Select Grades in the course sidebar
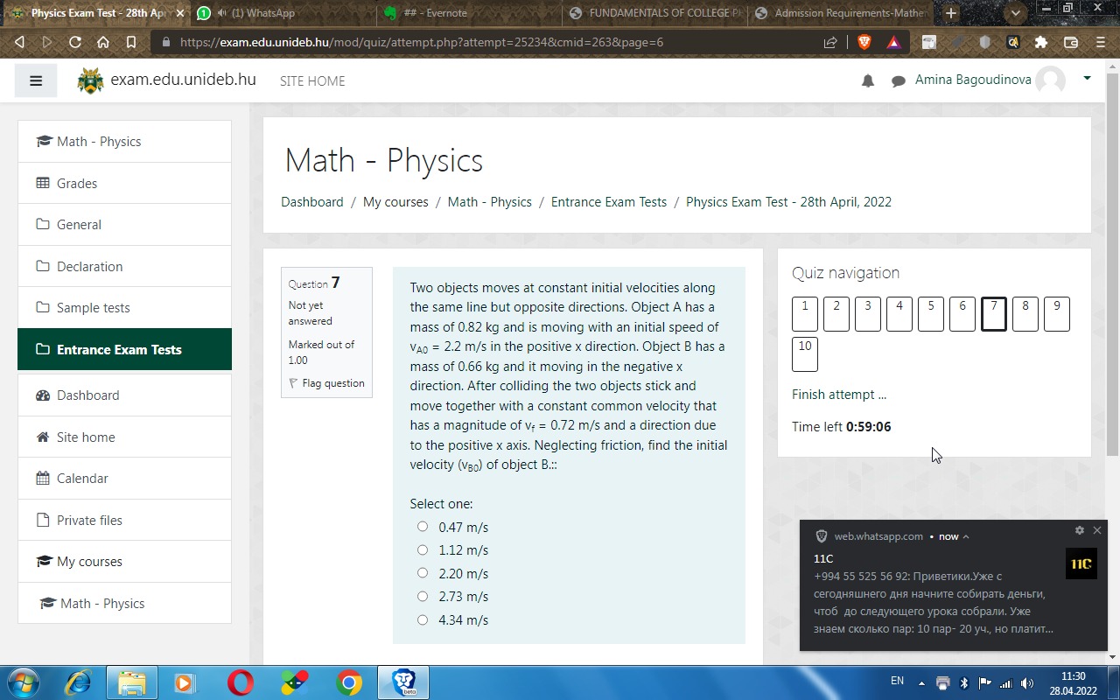Image resolution: width=1120 pixels, height=700 pixels. pos(77,183)
